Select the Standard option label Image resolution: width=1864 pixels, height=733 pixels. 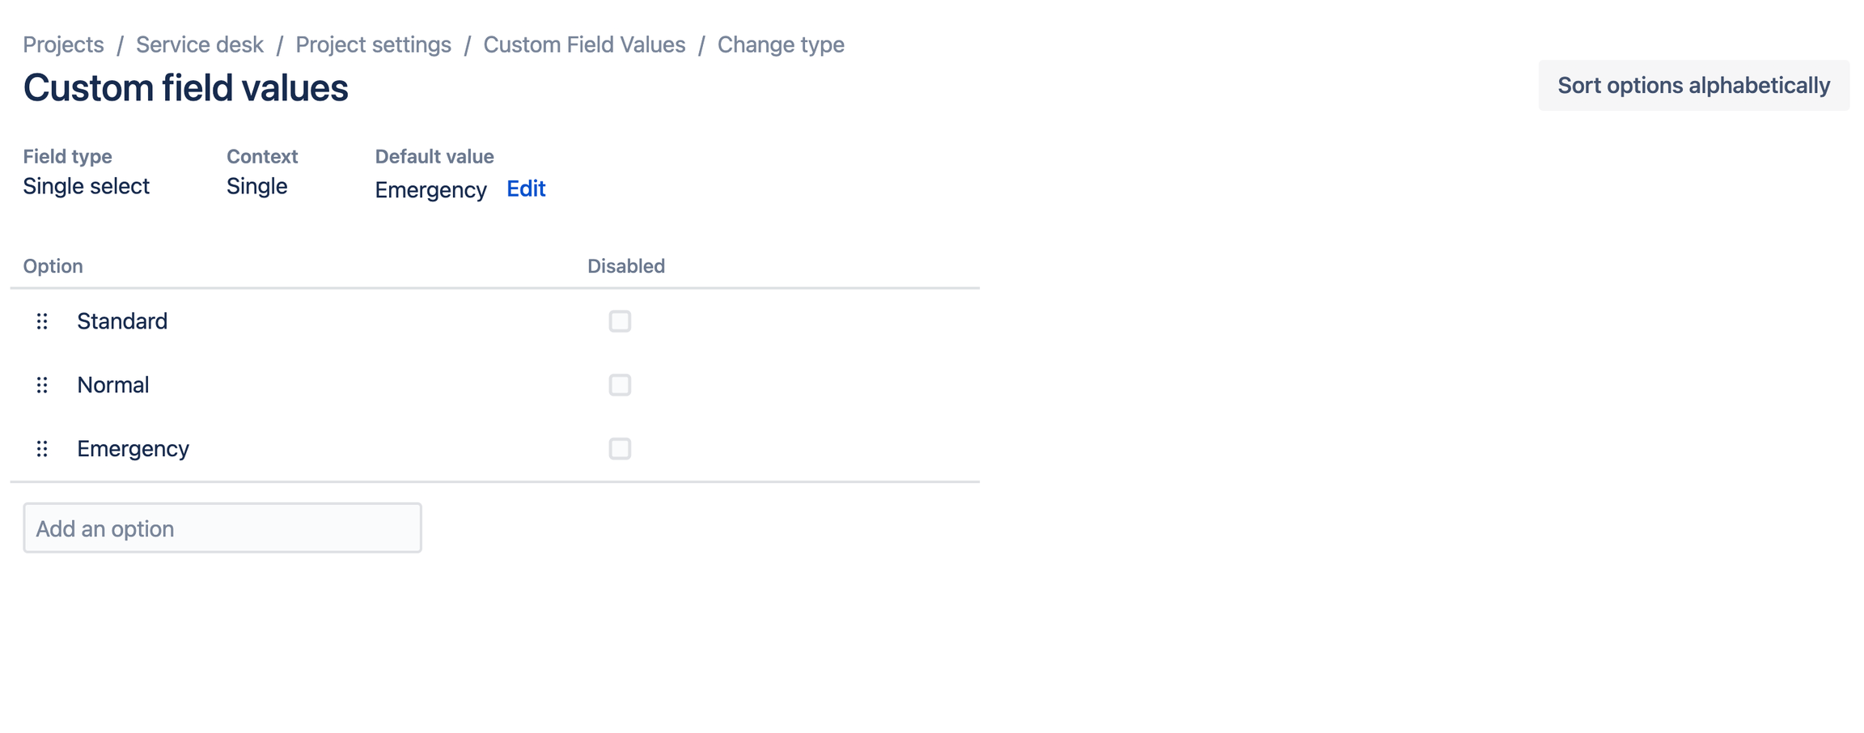[x=122, y=321]
